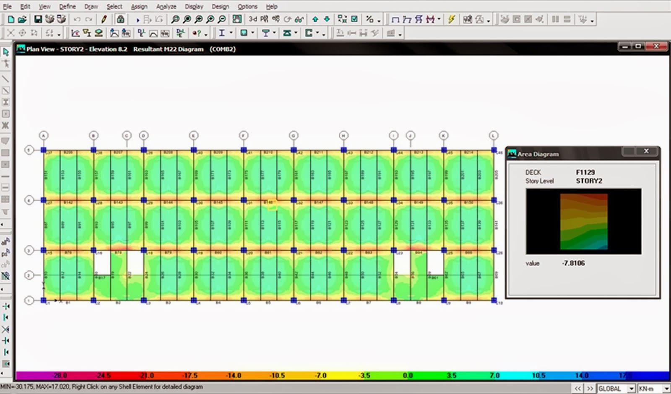Open the File menu
The image size is (671, 394).
pos(7,6)
